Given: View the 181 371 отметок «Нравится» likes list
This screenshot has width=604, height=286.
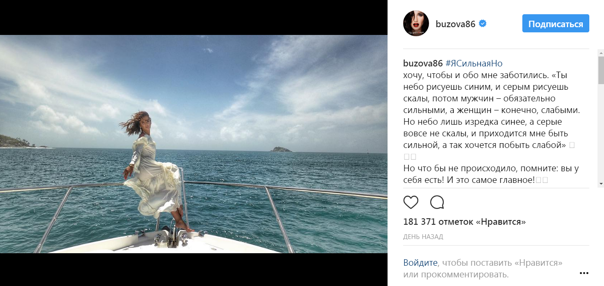Looking at the screenshot, I should tap(464, 222).
